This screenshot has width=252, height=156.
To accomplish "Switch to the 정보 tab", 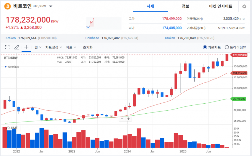I will pos(185,6).
